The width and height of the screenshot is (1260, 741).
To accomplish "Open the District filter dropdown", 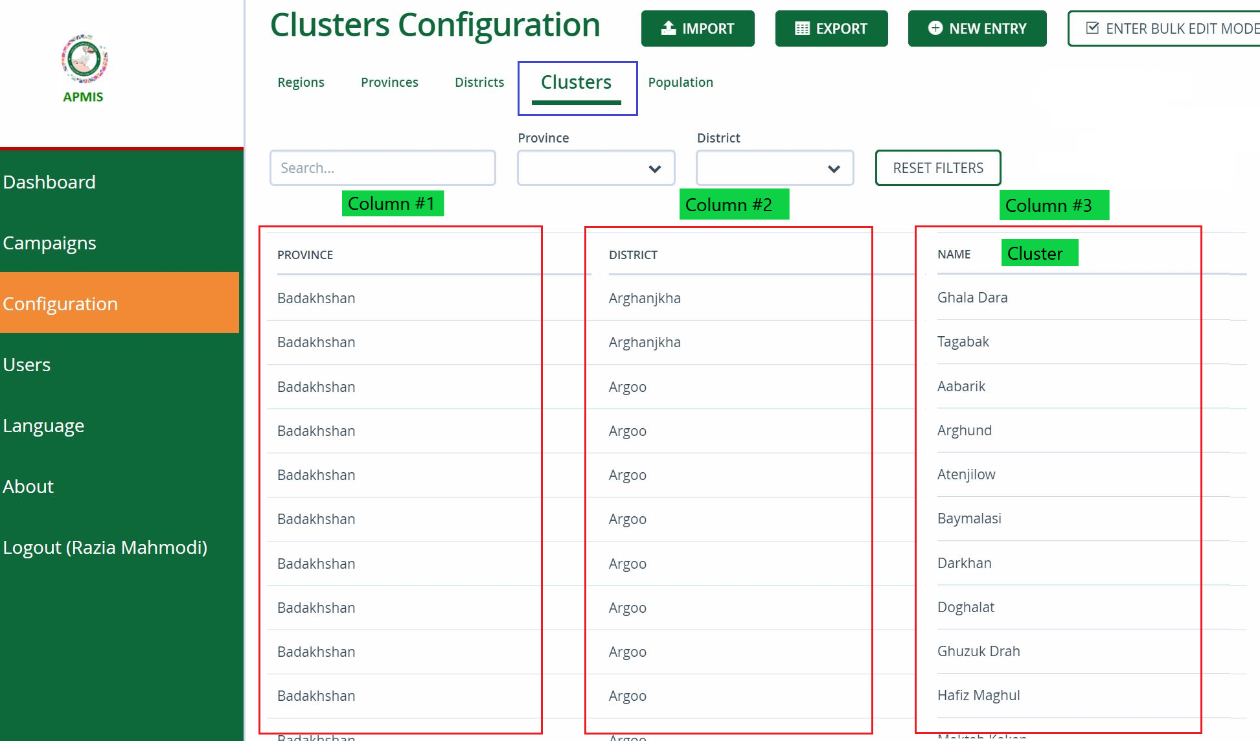I will click(x=774, y=168).
